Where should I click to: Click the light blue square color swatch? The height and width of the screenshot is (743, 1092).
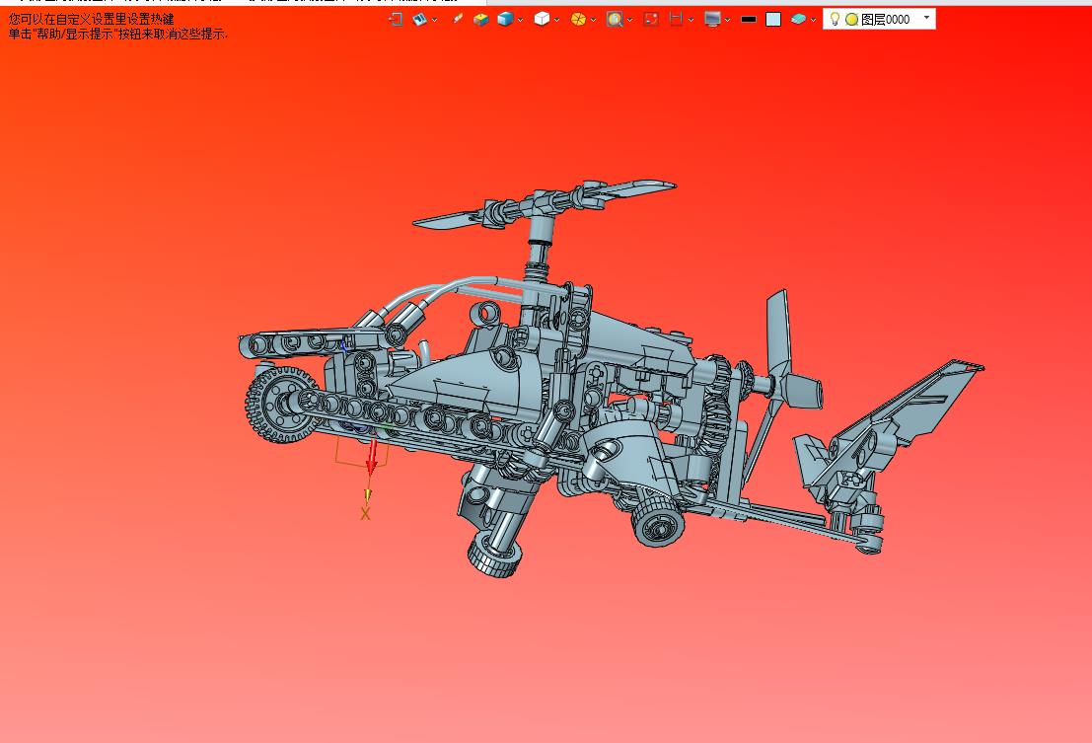click(x=773, y=20)
